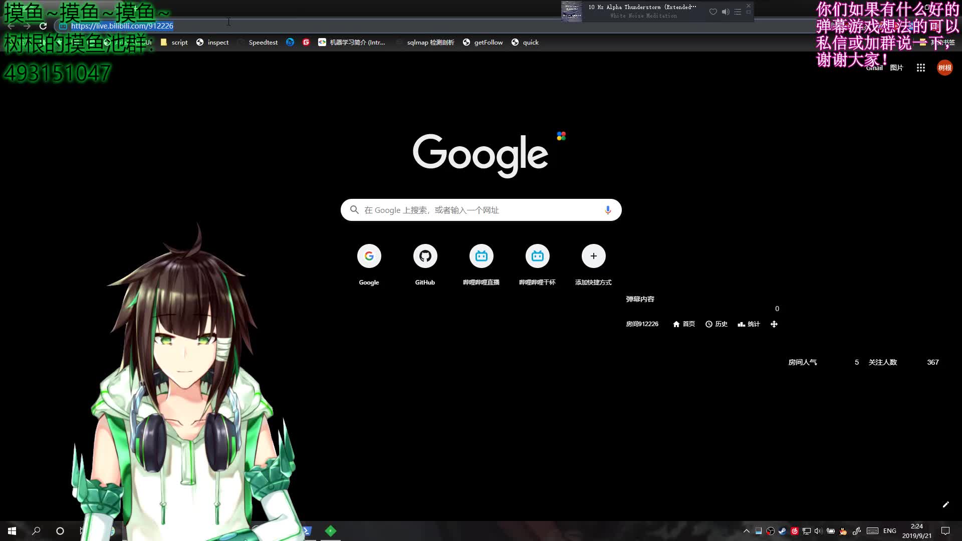Click the Google search box

coord(481,210)
